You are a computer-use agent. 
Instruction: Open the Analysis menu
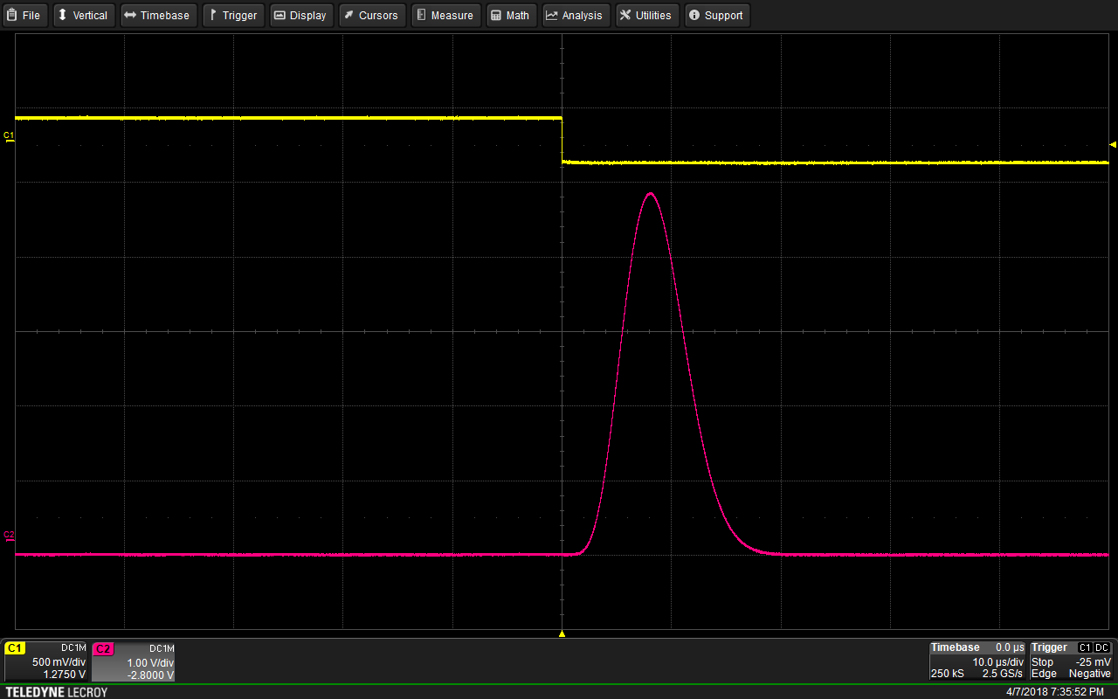pos(574,15)
